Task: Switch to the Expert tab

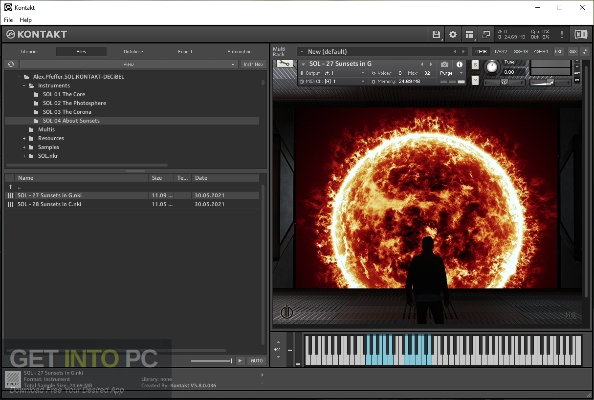Action: pyautogui.click(x=185, y=51)
